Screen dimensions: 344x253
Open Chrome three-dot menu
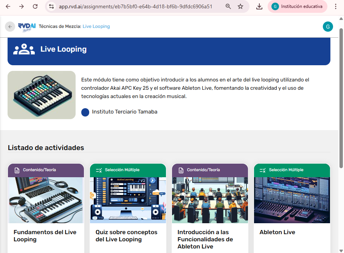tap(336, 6)
